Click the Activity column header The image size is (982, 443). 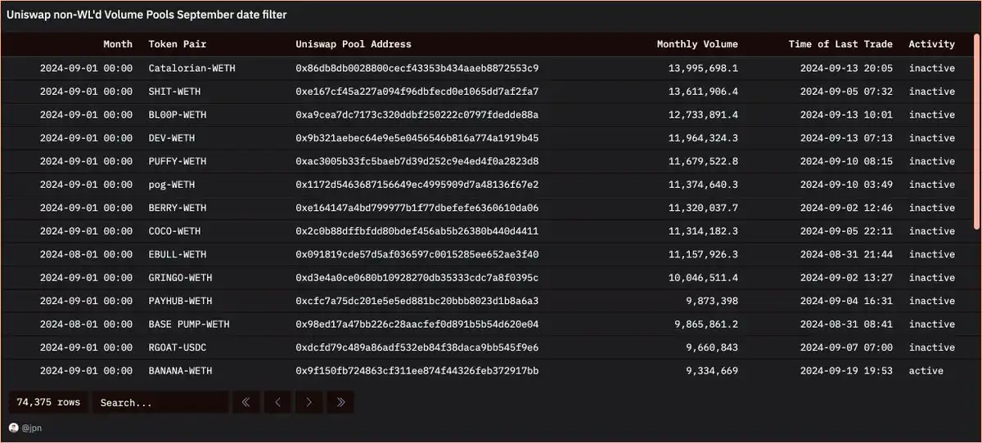931,44
